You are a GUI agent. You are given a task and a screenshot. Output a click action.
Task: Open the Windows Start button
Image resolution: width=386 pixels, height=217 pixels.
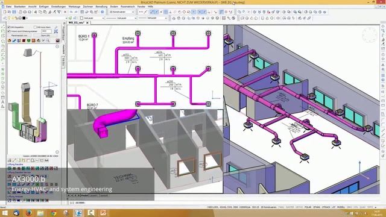point(5,213)
